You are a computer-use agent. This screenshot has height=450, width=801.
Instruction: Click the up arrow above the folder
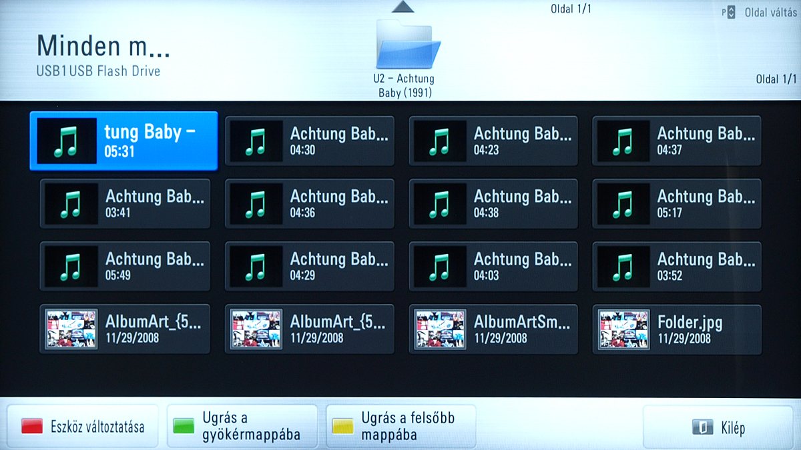(403, 7)
